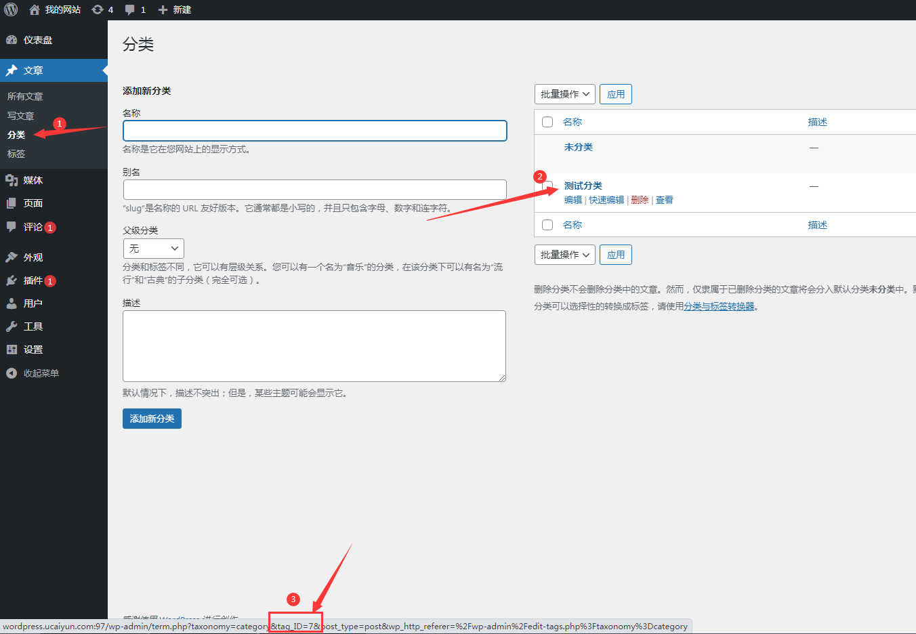Click the WordPress logo icon
Image resolution: width=916 pixels, height=634 pixels.
tap(11, 9)
